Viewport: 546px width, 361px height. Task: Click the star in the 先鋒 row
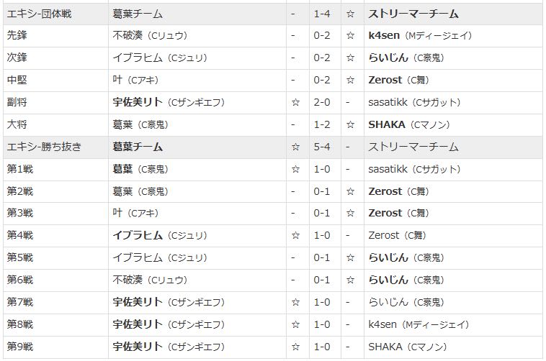coord(350,35)
